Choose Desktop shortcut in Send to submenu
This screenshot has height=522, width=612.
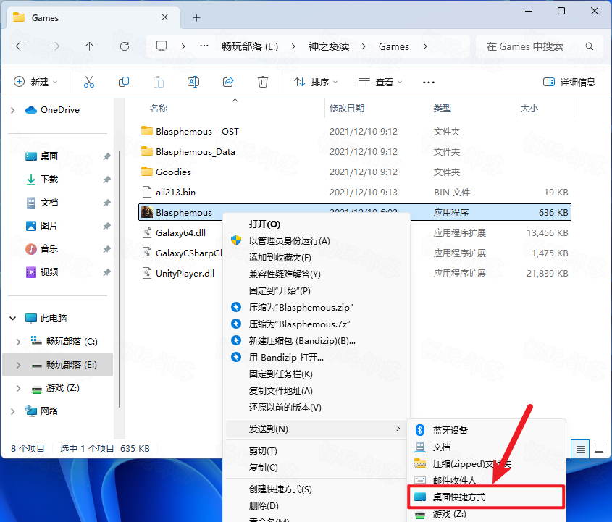486,497
